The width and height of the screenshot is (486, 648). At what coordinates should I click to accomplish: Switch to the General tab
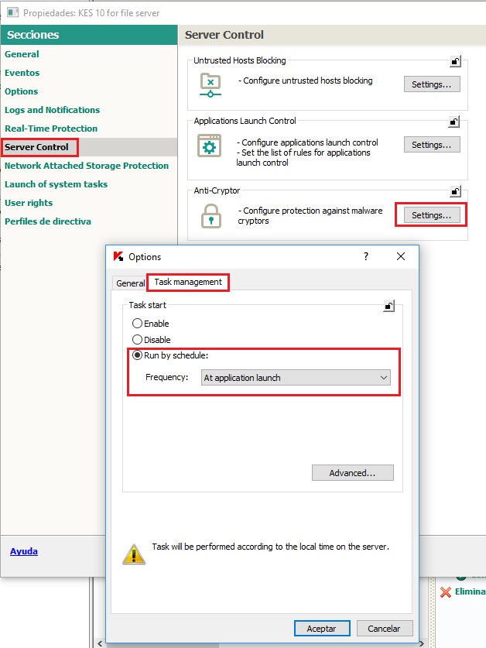(x=130, y=283)
